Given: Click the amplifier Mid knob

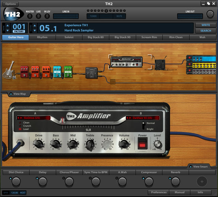Looking at the screenshot, I should [73, 144].
